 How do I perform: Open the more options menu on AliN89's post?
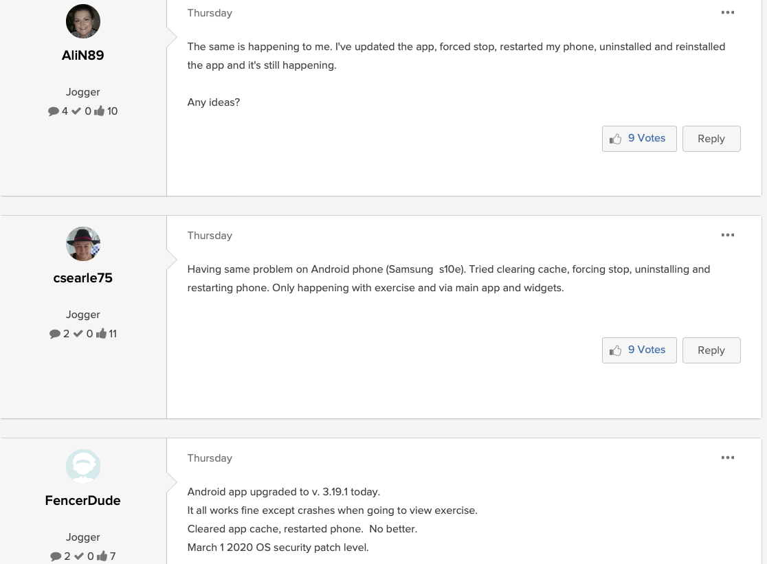728,12
